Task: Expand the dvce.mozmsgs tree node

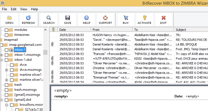Action: tap(6, 70)
